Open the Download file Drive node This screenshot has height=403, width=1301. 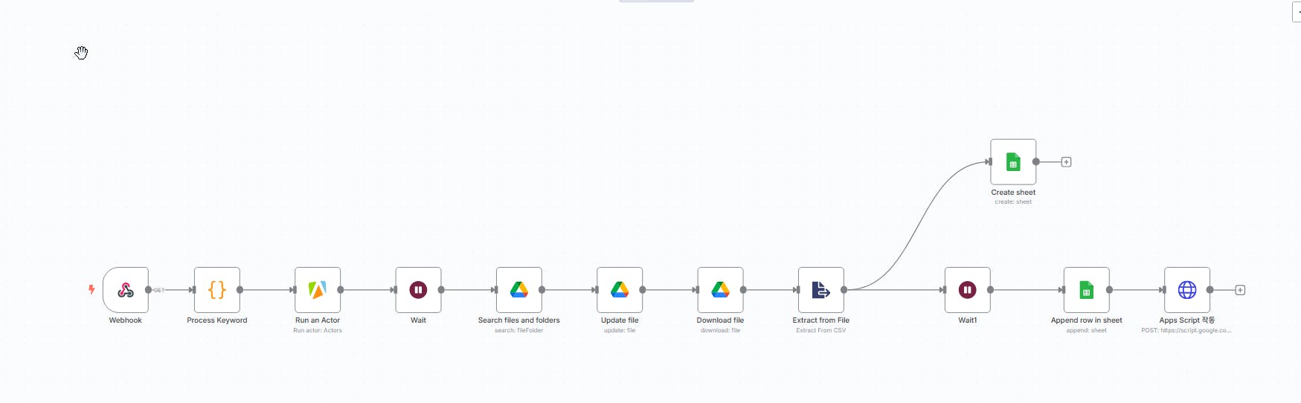[720, 290]
